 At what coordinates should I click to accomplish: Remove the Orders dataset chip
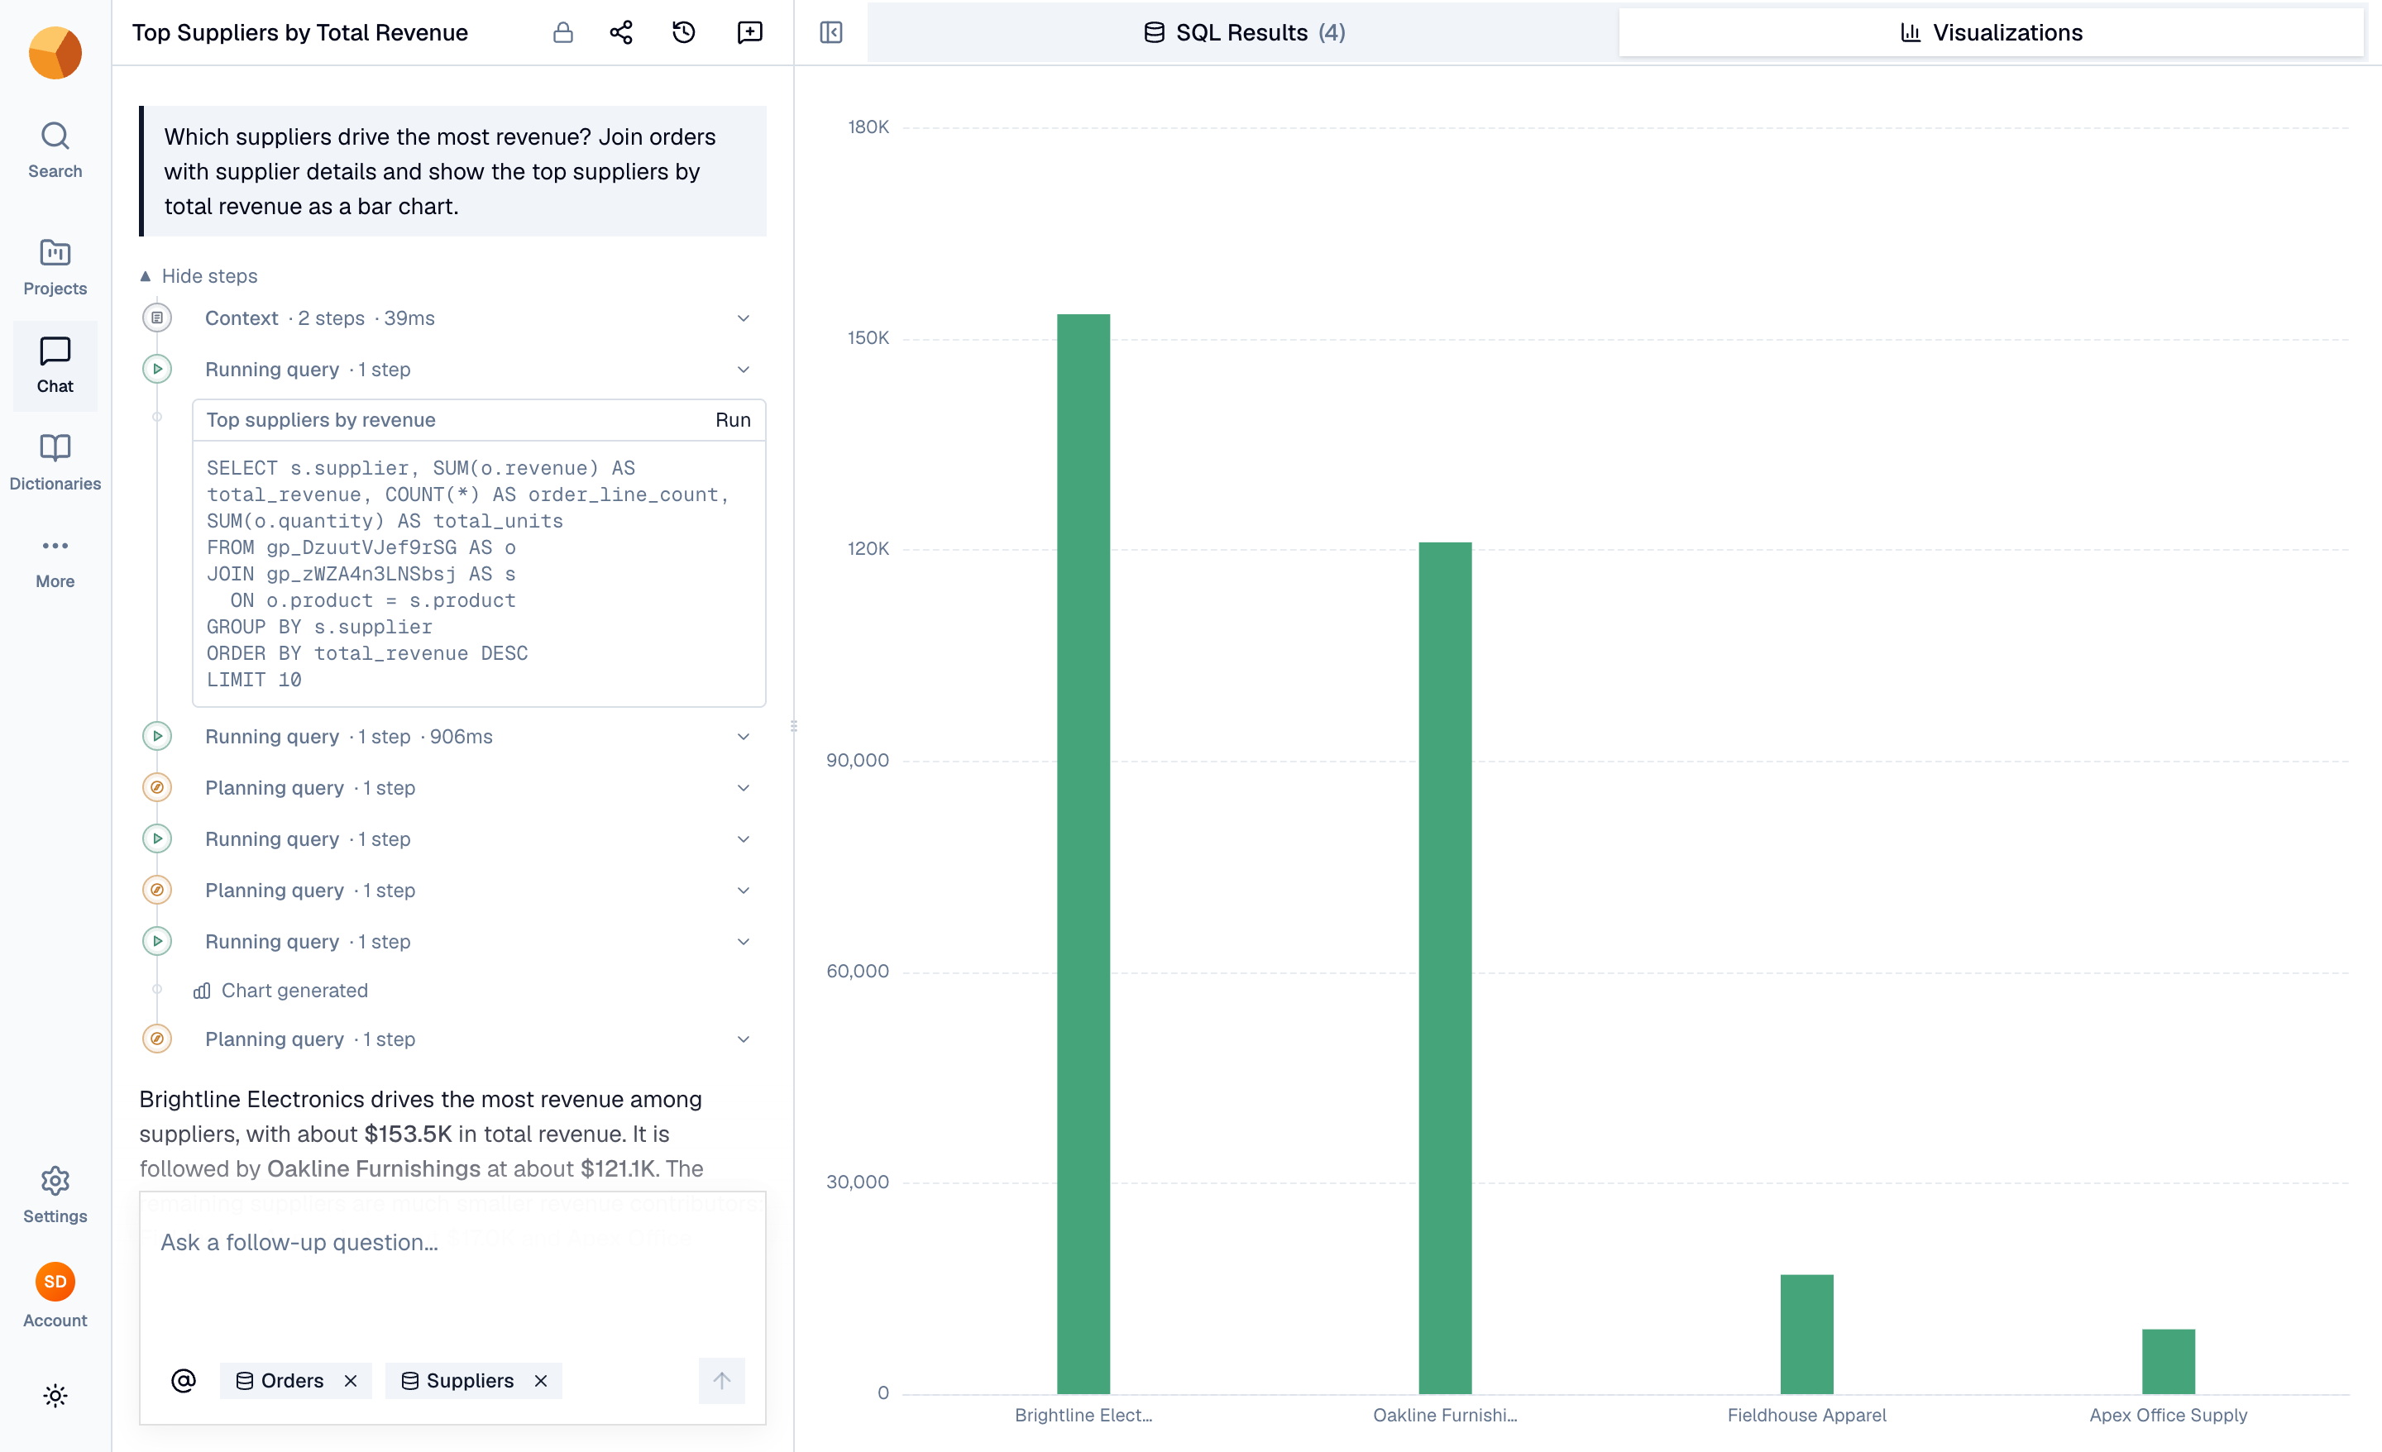(x=351, y=1382)
